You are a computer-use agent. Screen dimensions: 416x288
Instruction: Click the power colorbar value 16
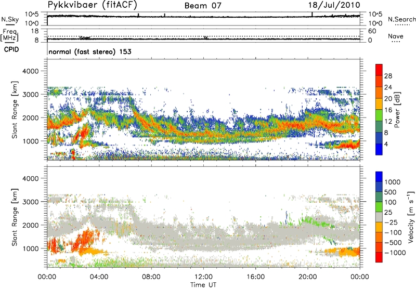388,110
